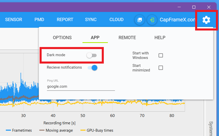The height and width of the screenshot is (136, 219).
Task: Switch to the OPTIONS tab
Action: (x=62, y=38)
